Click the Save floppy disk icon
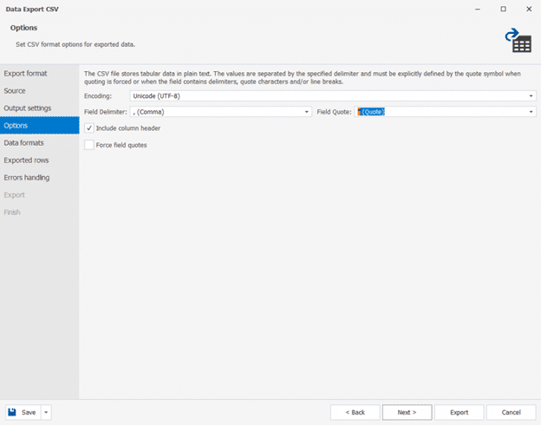The width and height of the screenshot is (541, 425). [x=13, y=412]
